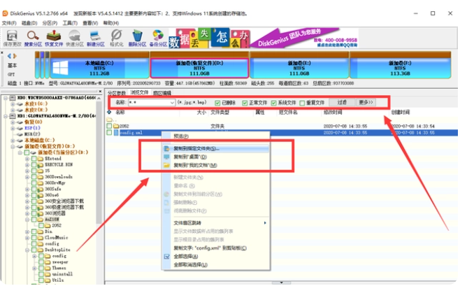Tick the checkbox for sweeper folder in tree

[41, 262]
